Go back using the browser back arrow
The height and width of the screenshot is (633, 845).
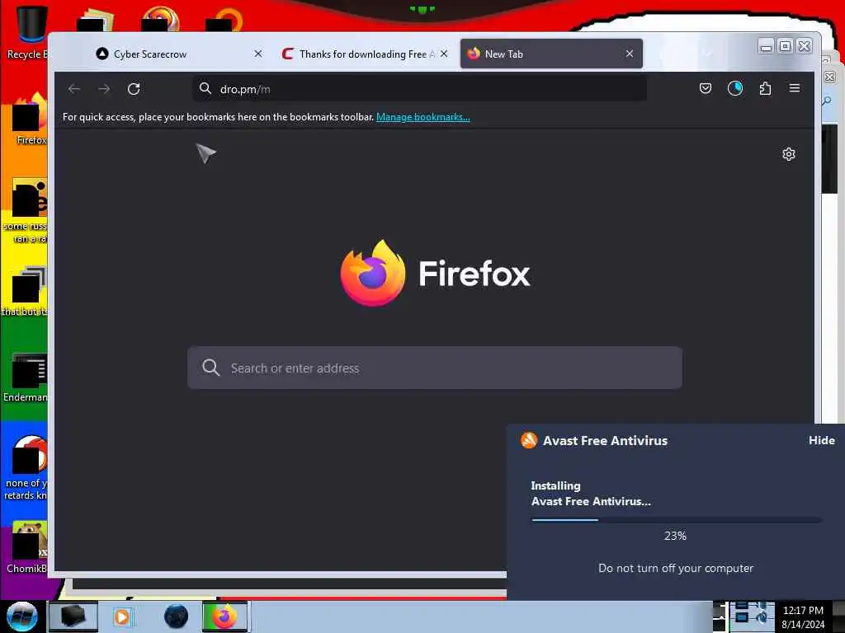(x=74, y=89)
